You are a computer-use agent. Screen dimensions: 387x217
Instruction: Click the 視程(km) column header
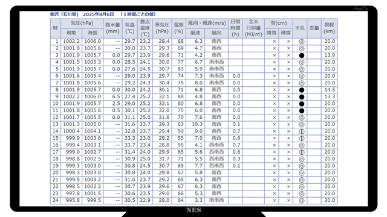329,28
